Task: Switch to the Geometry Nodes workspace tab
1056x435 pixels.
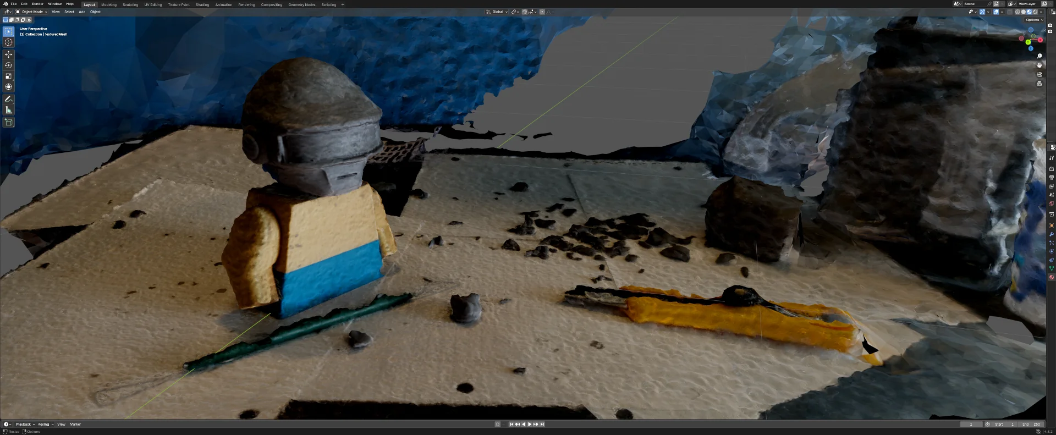Action: coord(302,4)
